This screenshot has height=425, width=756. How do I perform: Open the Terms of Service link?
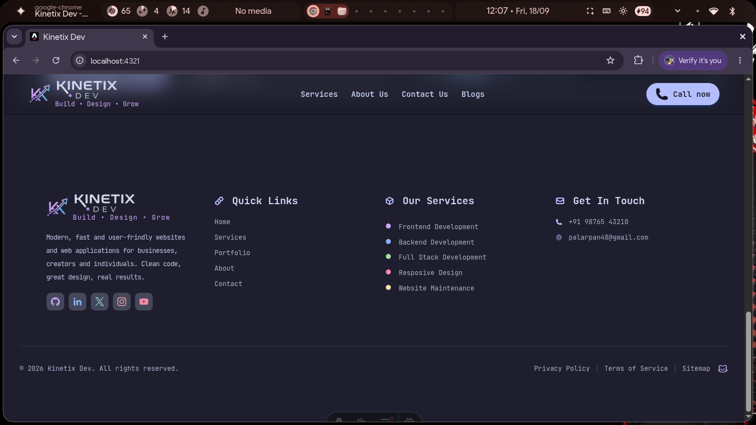(x=636, y=369)
